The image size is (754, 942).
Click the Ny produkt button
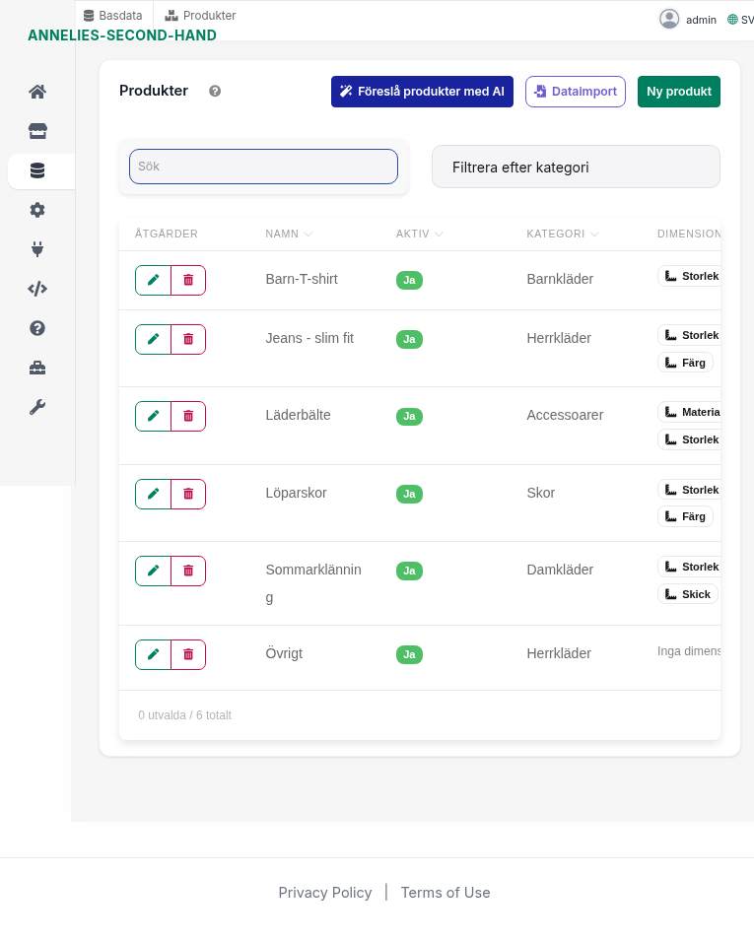coord(679,92)
